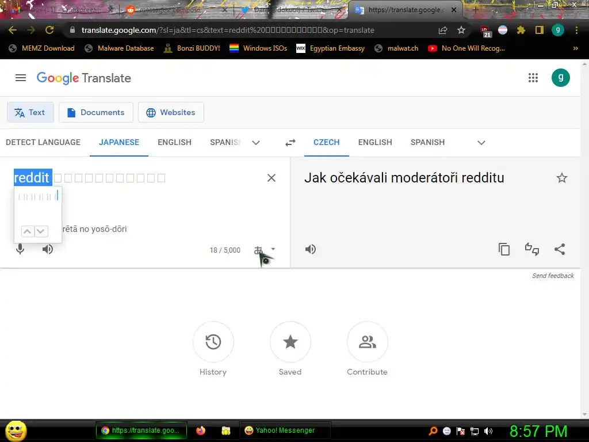Switch to Text translation mode
Image resolution: width=589 pixels, height=442 pixels.
point(30,112)
